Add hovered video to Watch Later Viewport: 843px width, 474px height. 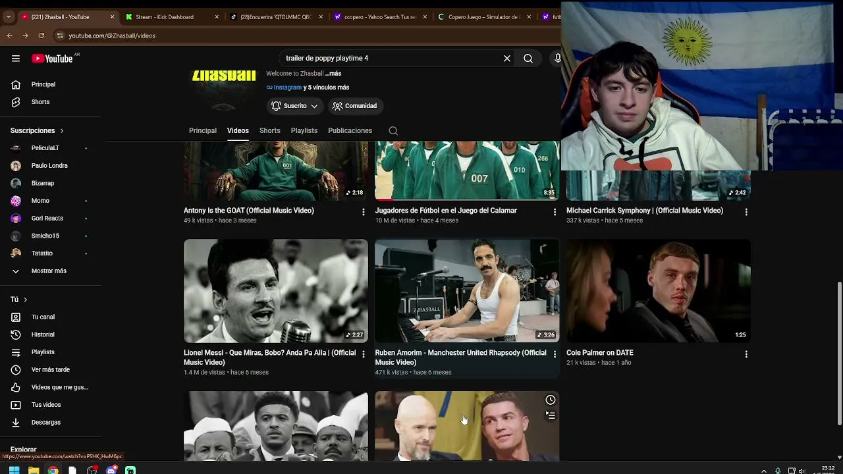click(x=551, y=400)
